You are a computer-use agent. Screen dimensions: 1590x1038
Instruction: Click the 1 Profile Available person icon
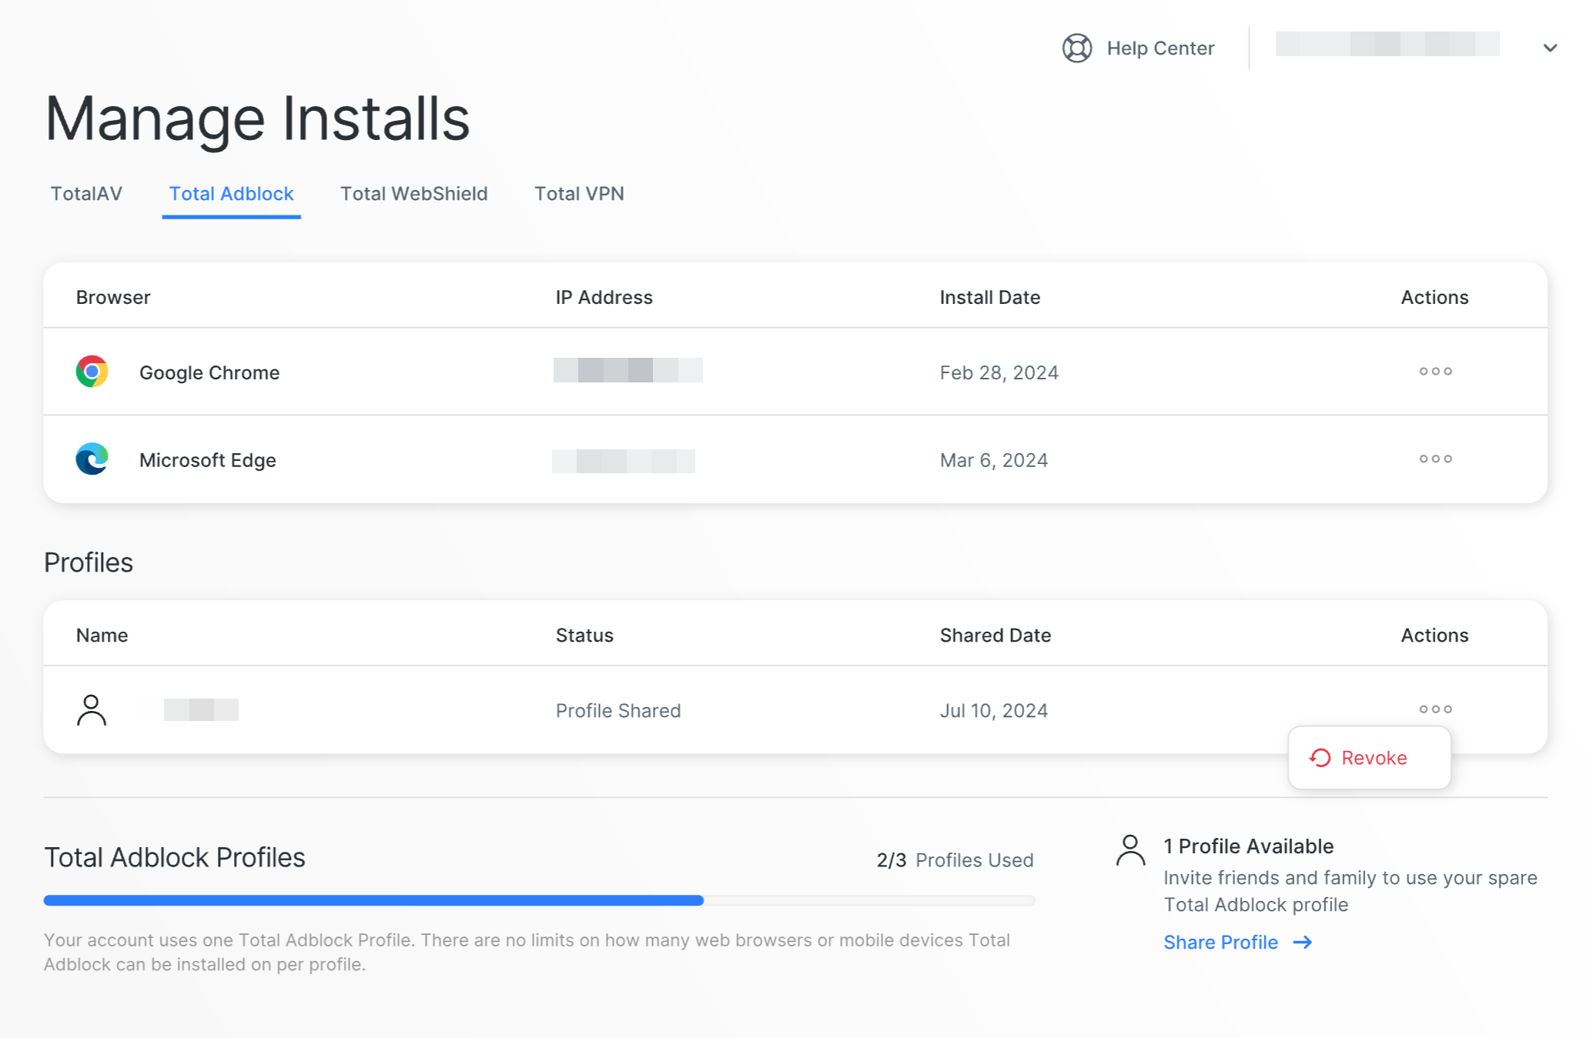(1130, 850)
